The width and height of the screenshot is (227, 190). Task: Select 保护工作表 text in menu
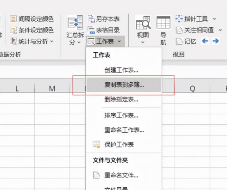click(119, 145)
